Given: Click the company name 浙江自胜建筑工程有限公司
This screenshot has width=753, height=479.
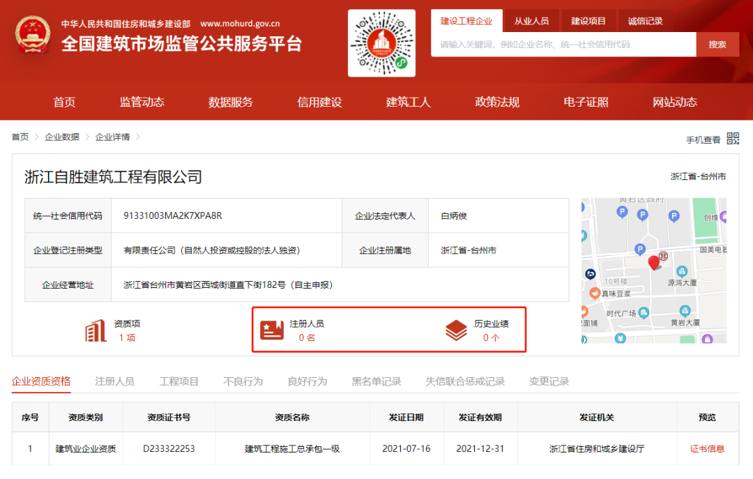Looking at the screenshot, I should [x=113, y=177].
